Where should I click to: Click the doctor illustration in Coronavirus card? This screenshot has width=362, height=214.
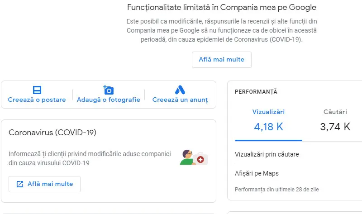[194, 157]
